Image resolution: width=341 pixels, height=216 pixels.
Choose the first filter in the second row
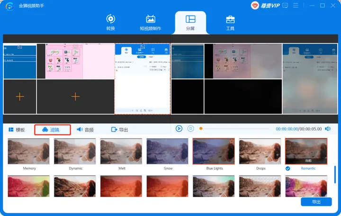pyautogui.click(x=28, y=186)
